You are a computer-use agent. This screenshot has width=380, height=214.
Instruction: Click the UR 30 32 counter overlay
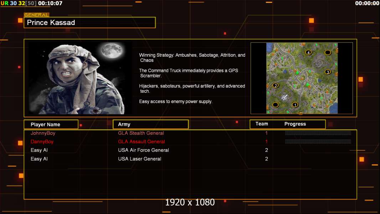click(19, 3)
